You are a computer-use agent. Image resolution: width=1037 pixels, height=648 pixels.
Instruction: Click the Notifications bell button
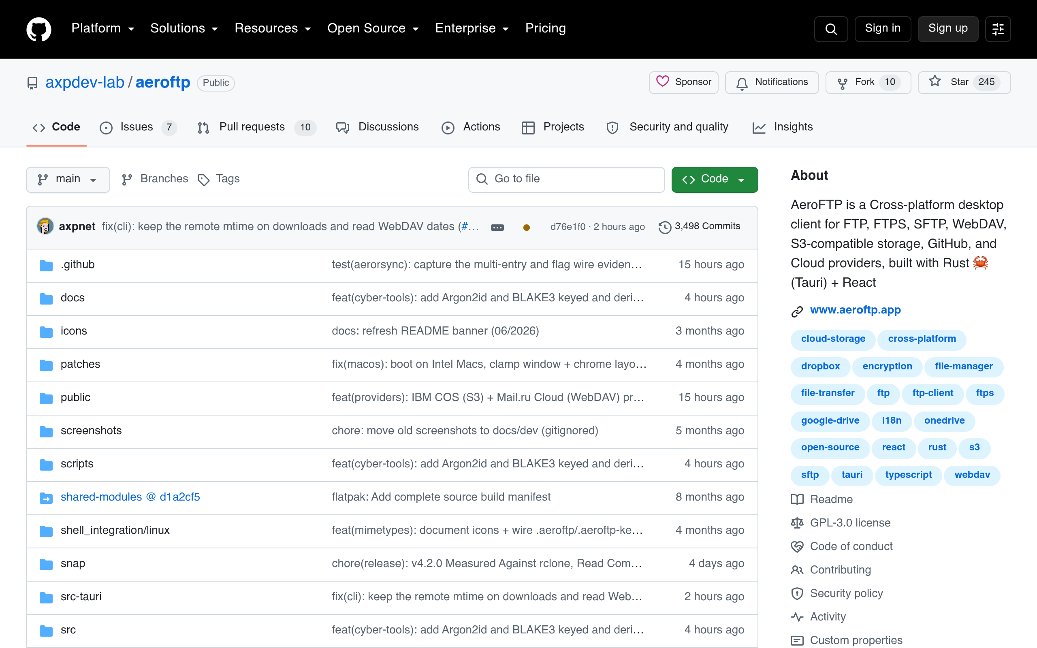[x=772, y=82]
